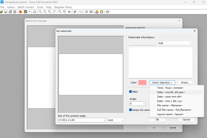
Task: Close the Watermark manager window
Action: [179, 21]
